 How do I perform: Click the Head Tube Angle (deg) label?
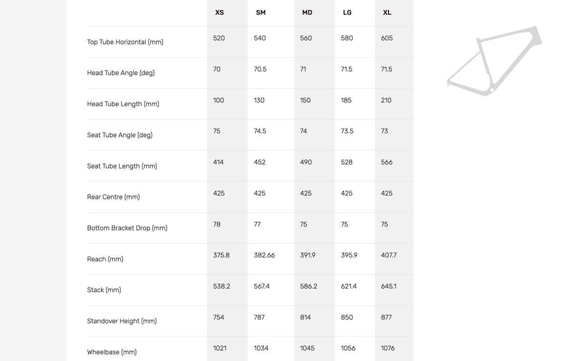pyautogui.click(x=121, y=73)
